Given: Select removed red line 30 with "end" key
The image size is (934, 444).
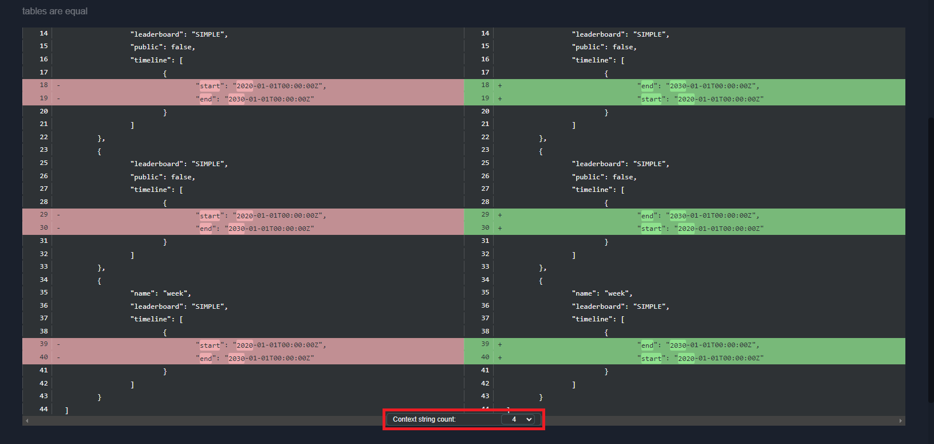Looking at the screenshot, I should coord(243,228).
